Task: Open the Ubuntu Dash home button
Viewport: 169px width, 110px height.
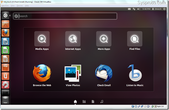Action: (x=5, y=15)
